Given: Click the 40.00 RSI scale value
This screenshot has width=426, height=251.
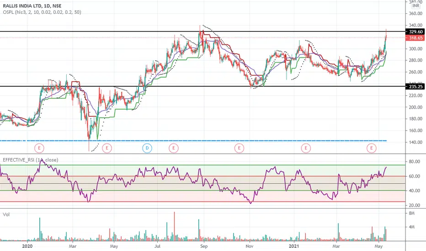Looking at the screenshot, I should [414, 191].
